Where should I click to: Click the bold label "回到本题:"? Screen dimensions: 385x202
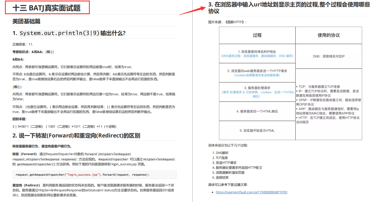pos(19,119)
